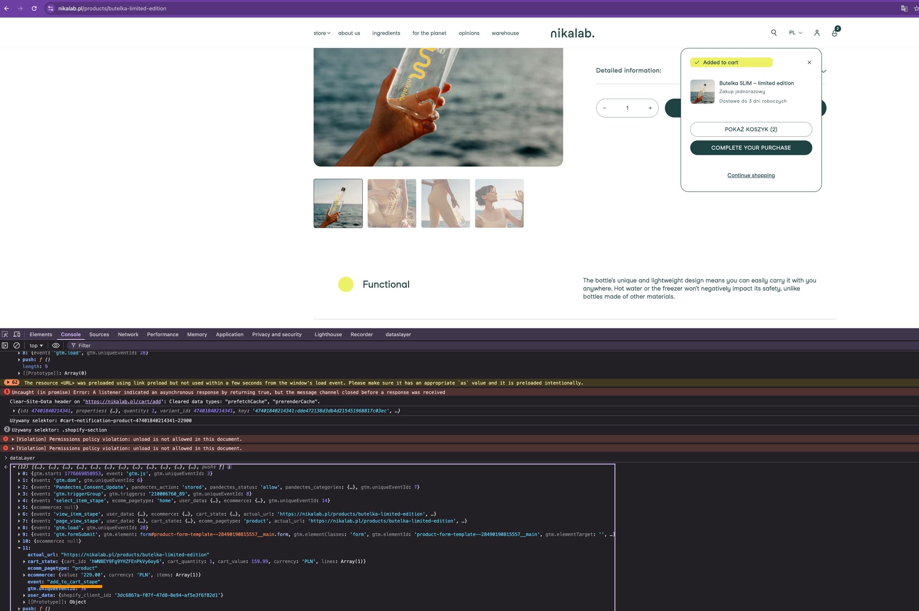Open the shopping cart bag icon
This screenshot has height=611, width=919.
[834, 33]
